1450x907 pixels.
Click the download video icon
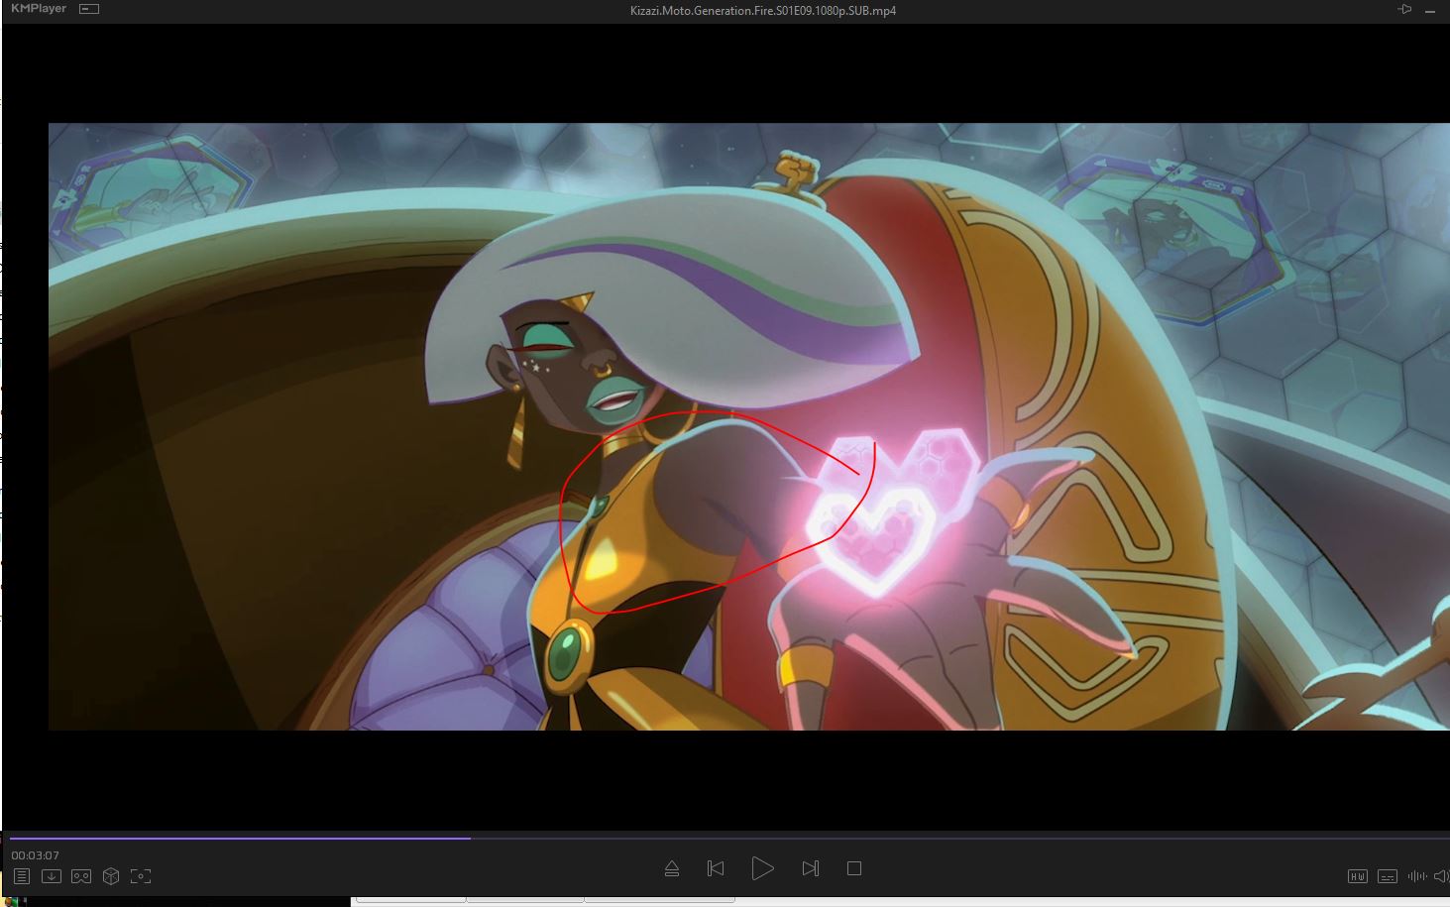point(52,876)
